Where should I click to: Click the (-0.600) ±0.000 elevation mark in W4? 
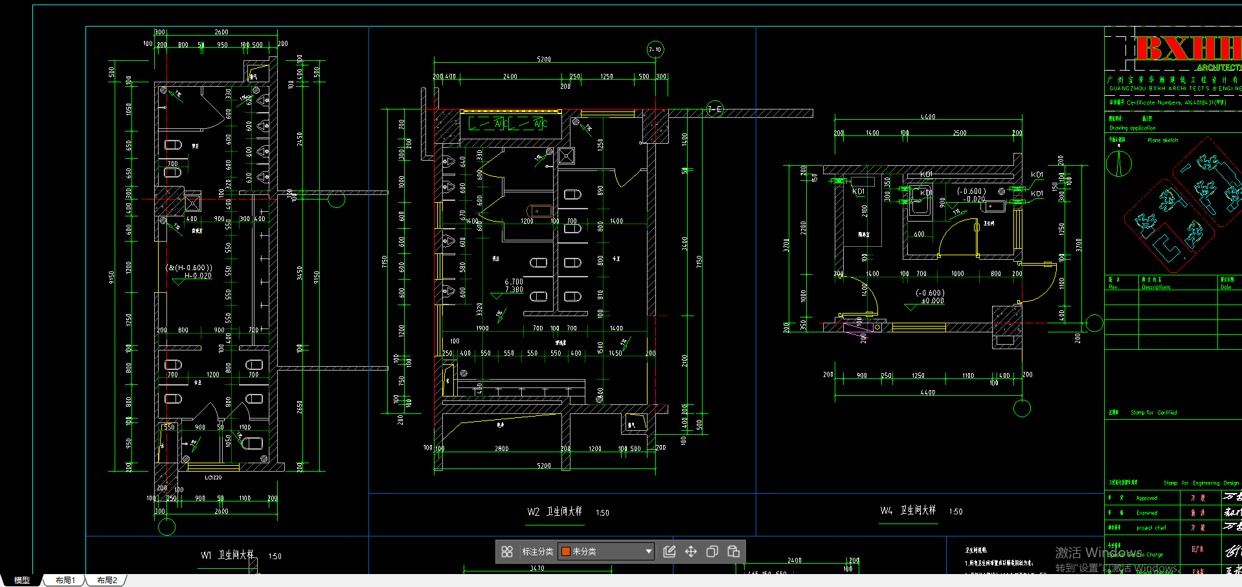930,297
